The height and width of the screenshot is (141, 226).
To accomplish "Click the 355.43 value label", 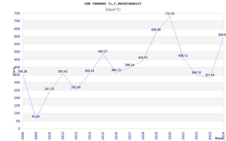I will click(x=62, y=71).
